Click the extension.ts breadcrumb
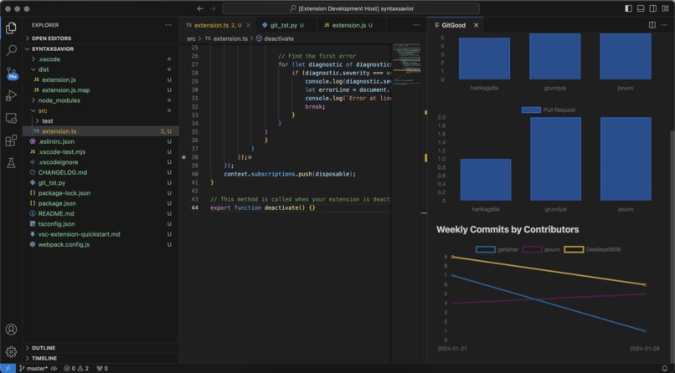This screenshot has height=373, width=675. click(x=226, y=38)
